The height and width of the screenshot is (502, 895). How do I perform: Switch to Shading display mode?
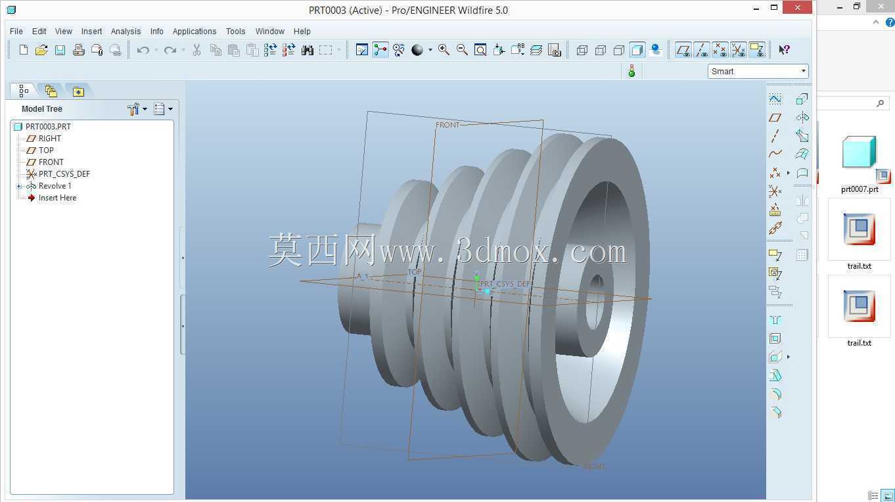tap(637, 50)
